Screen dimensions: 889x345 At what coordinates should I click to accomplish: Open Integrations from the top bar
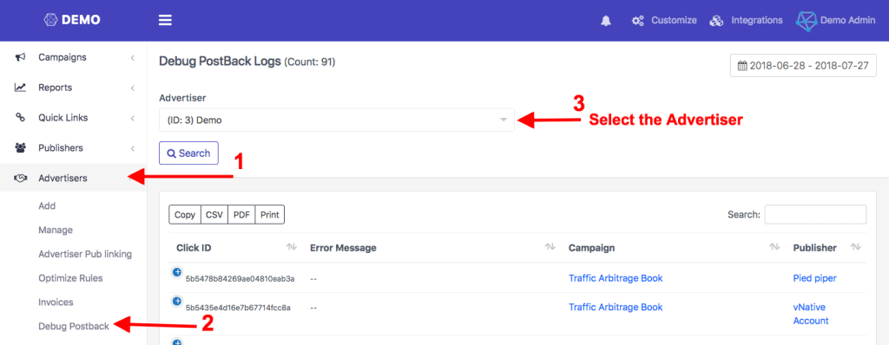746,21
